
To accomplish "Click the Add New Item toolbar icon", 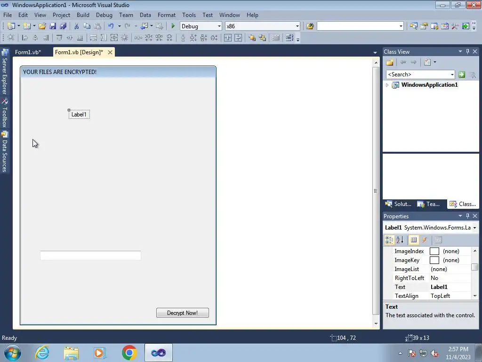I will coord(27,26).
